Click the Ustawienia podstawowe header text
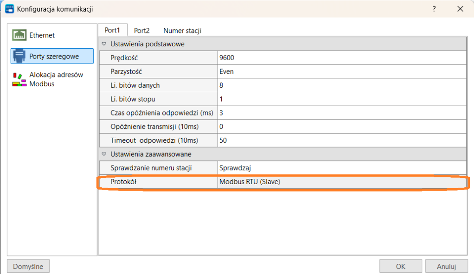The width and height of the screenshot is (475, 274). click(147, 44)
